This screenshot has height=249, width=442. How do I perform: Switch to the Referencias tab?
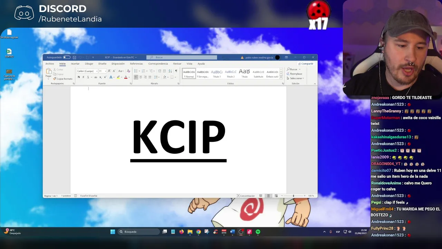(136, 64)
